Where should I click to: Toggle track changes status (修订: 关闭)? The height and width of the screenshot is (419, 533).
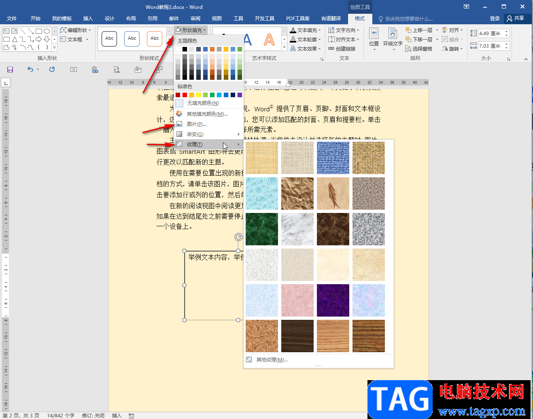pos(93,416)
